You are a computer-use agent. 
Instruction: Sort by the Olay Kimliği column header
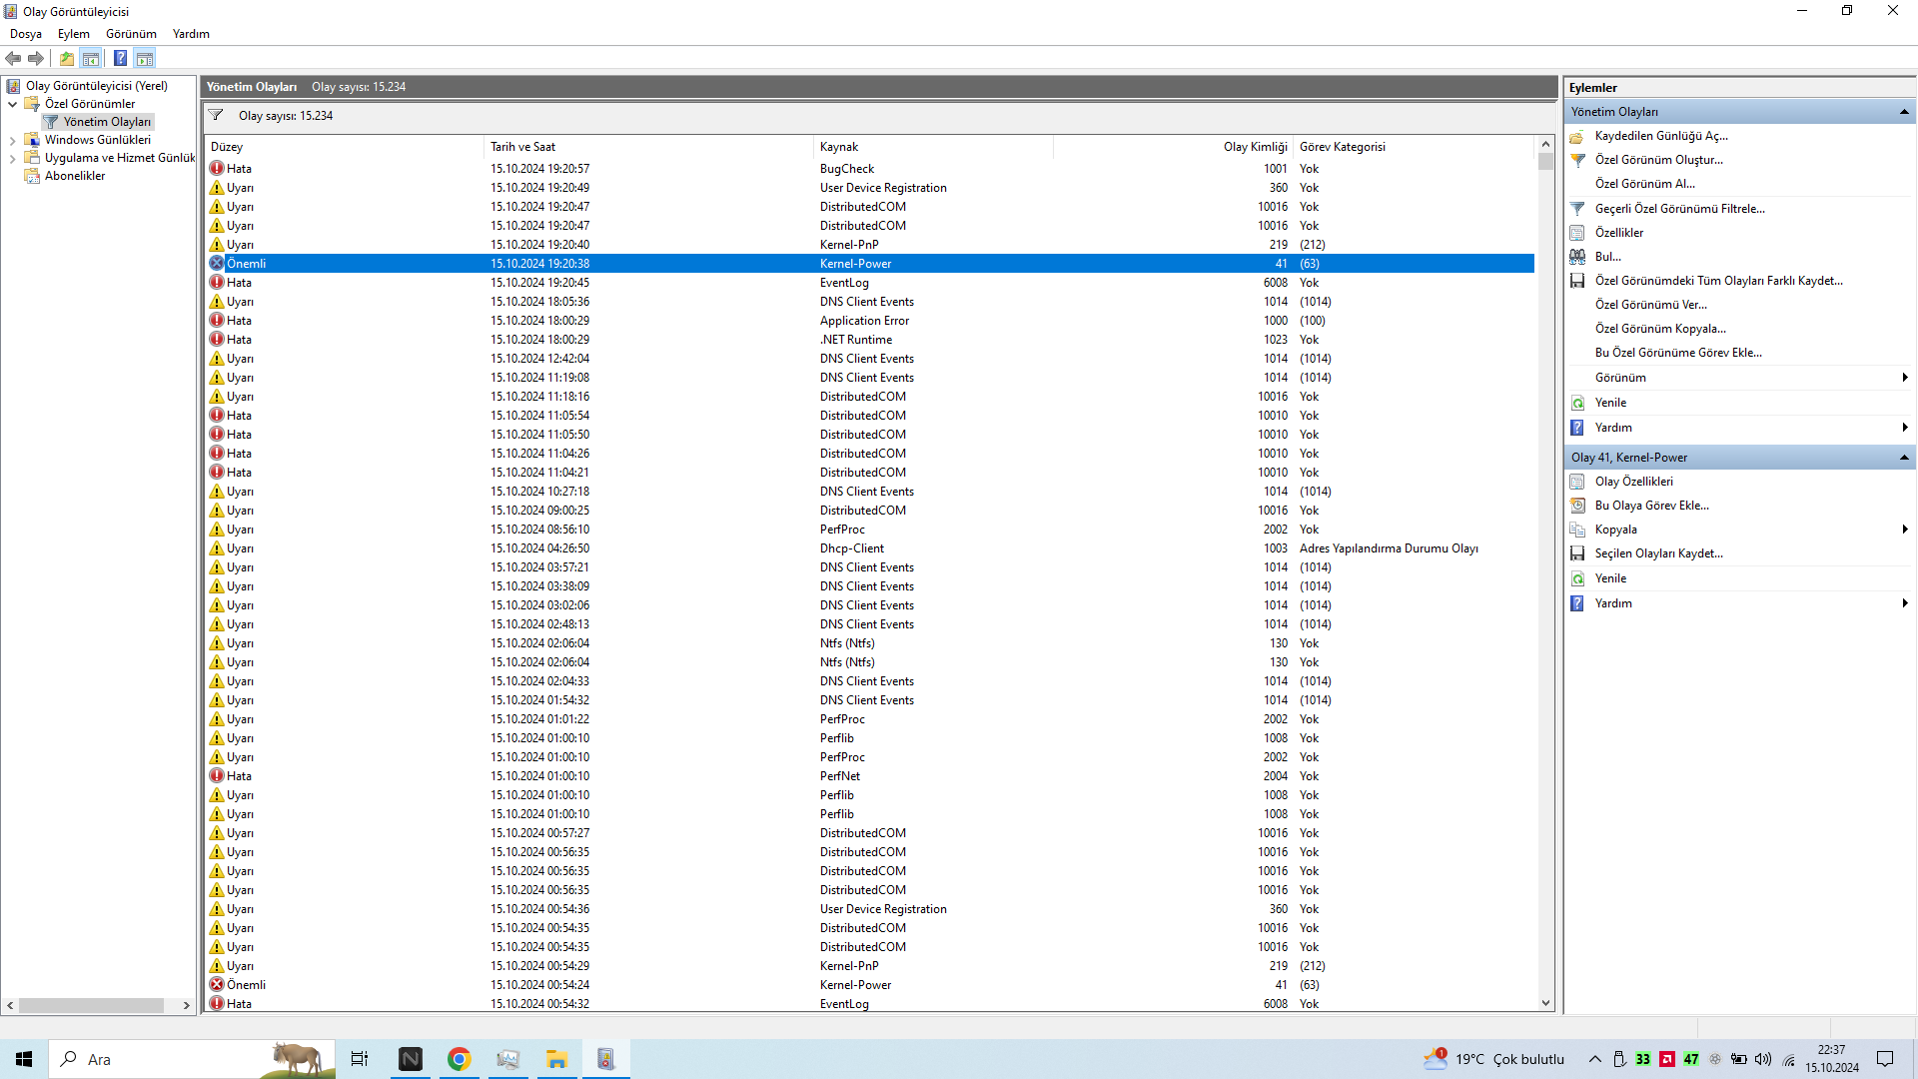pyautogui.click(x=1255, y=147)
